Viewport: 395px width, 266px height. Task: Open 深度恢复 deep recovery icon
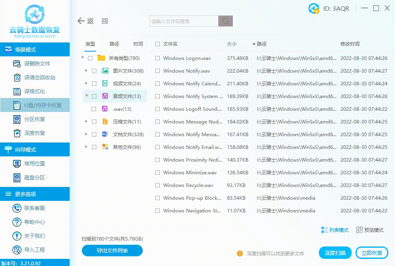[17, 133]
